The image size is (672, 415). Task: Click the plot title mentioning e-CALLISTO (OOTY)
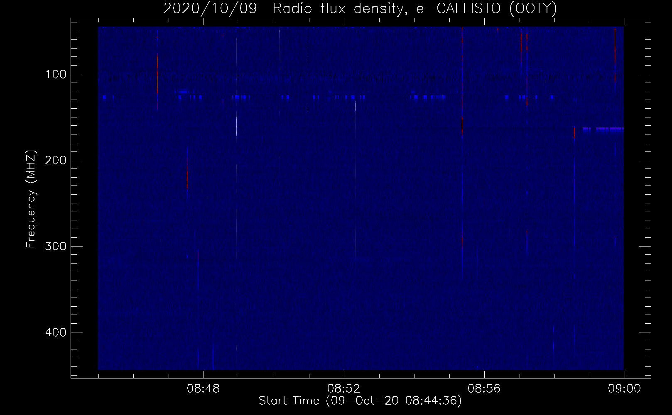(360, 8)
